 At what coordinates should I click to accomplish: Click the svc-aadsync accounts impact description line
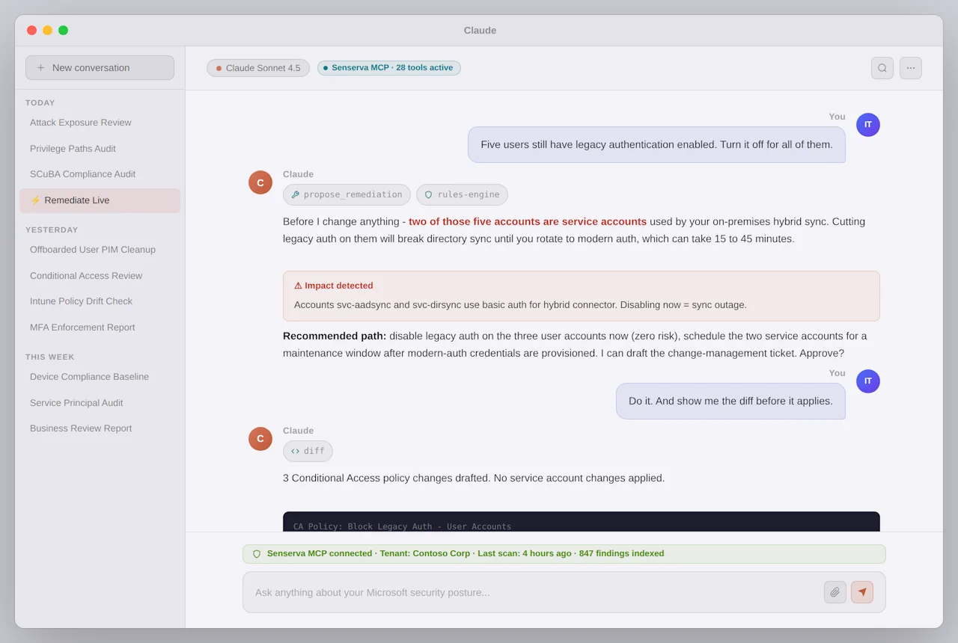click(520, 305)
